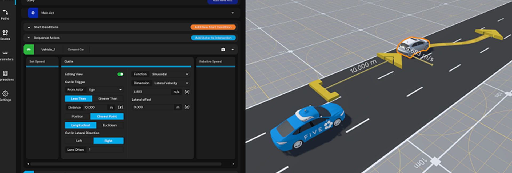
Task: Click the variable (x) icon beside Distance
Action: (x=121, y=107)
